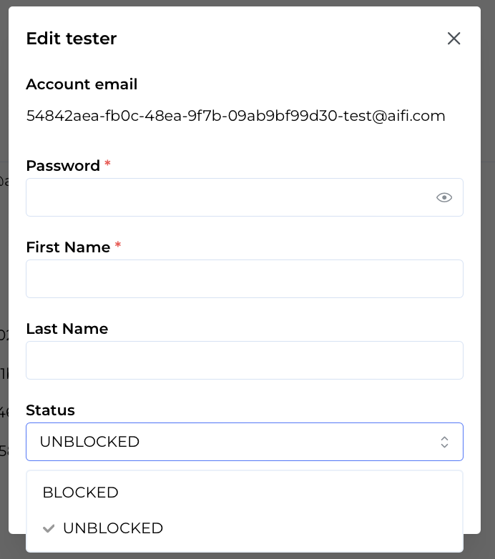Click the Status label above the dropdown
The width and height of the screenshot is (495, 559).
point(50,410)
